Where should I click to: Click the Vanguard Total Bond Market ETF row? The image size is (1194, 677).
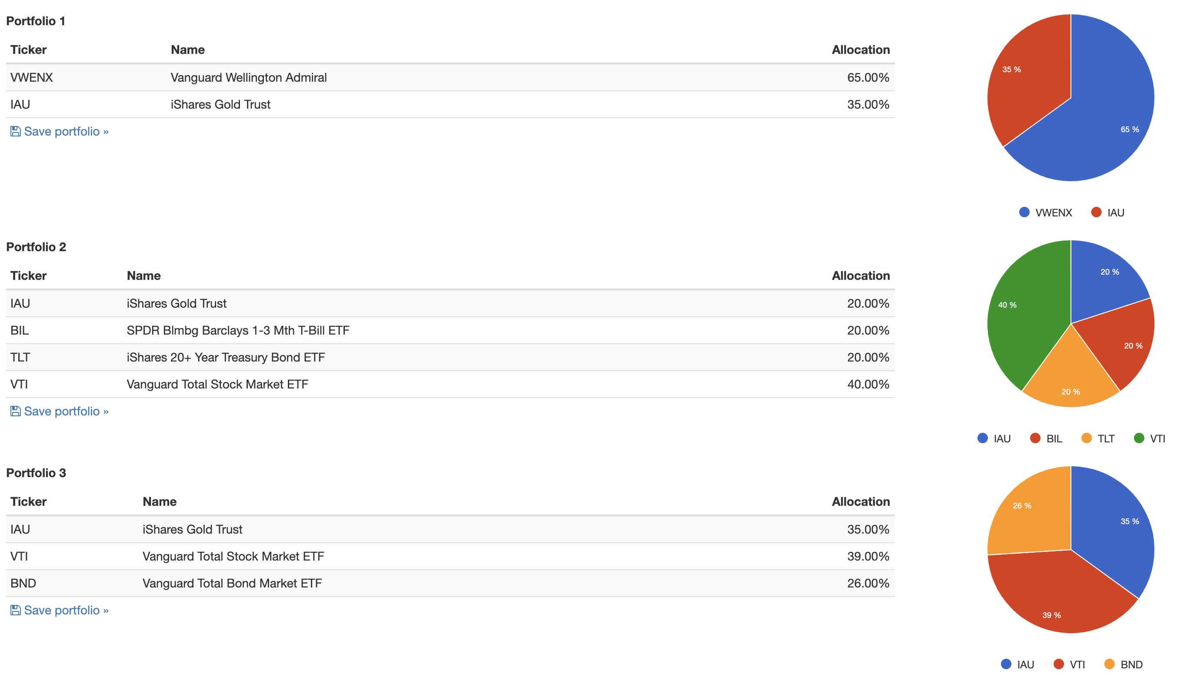click(x=450, y=584)
